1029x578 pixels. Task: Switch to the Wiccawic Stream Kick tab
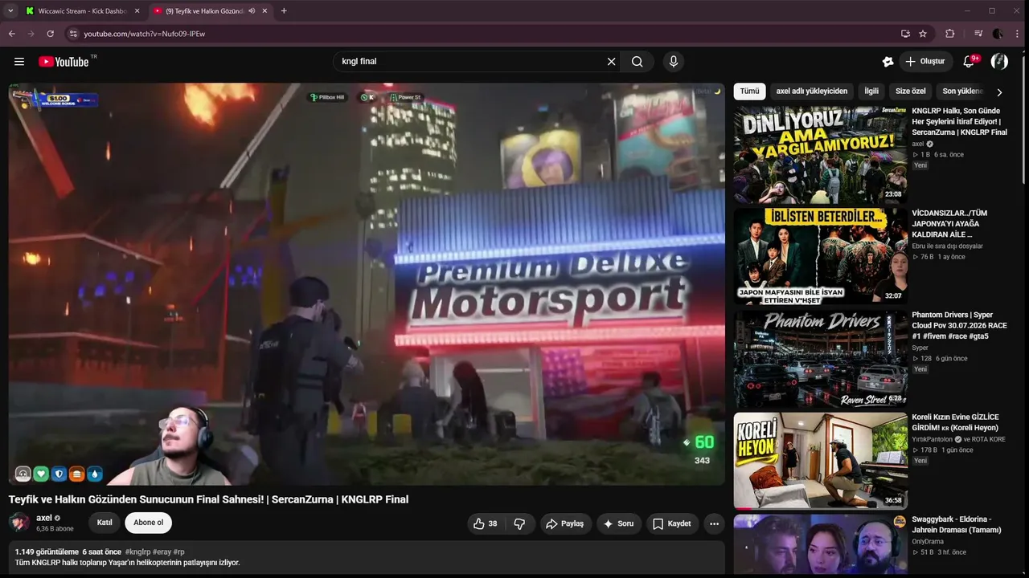[x=83, y=11]
